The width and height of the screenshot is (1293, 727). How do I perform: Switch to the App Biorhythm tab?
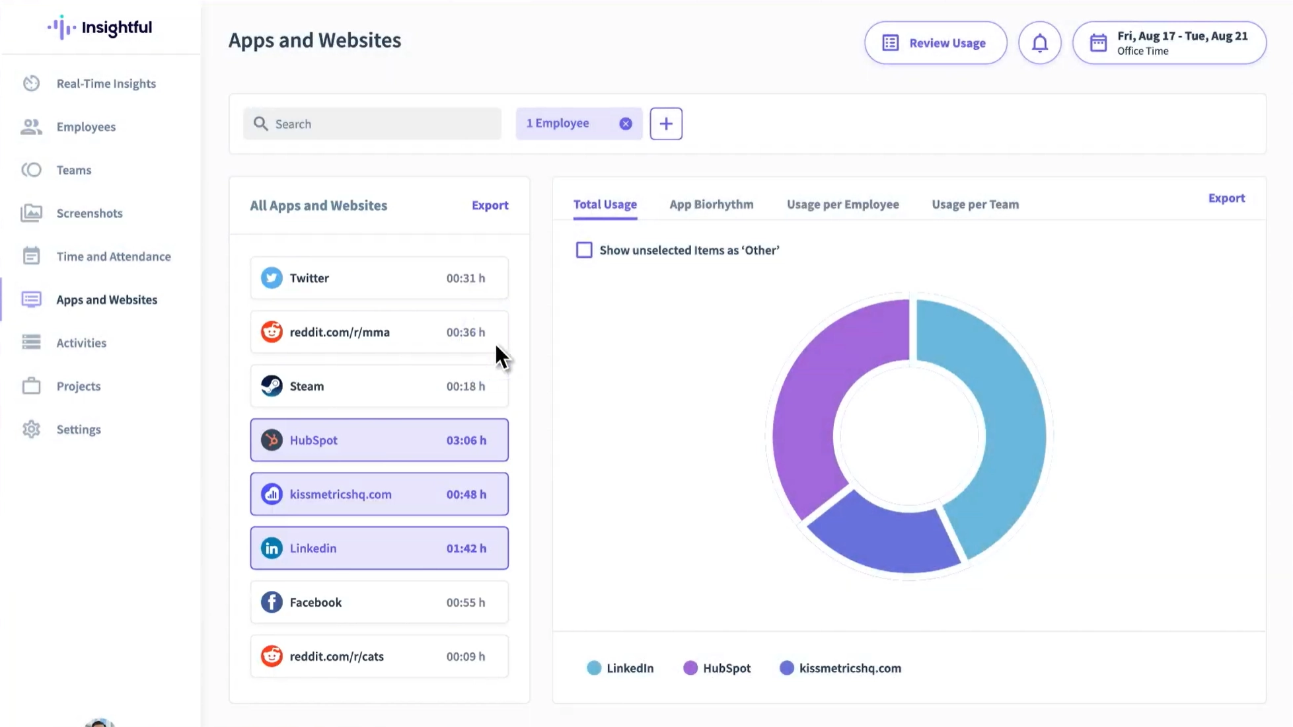tap(711, 204)
